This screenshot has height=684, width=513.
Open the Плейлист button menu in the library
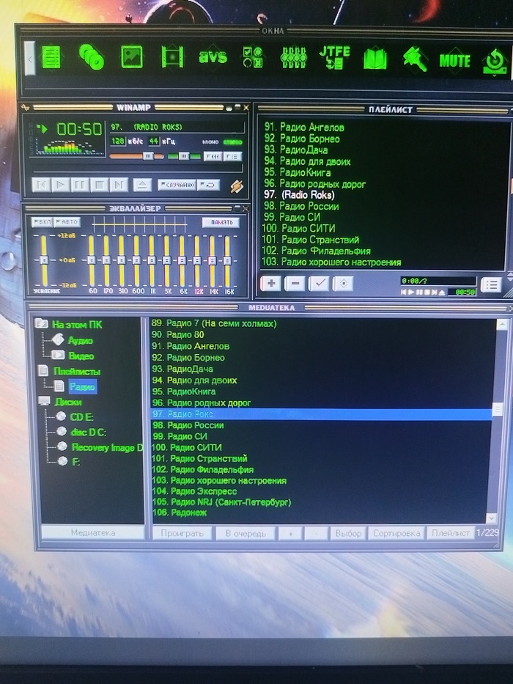tap(450, 533)
